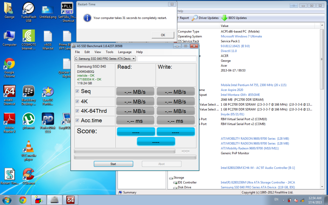This screenshot has width=328, height=205.
Task: Uncheck the Seq benchmark checkbox
Action: click(x=77, y=91)
